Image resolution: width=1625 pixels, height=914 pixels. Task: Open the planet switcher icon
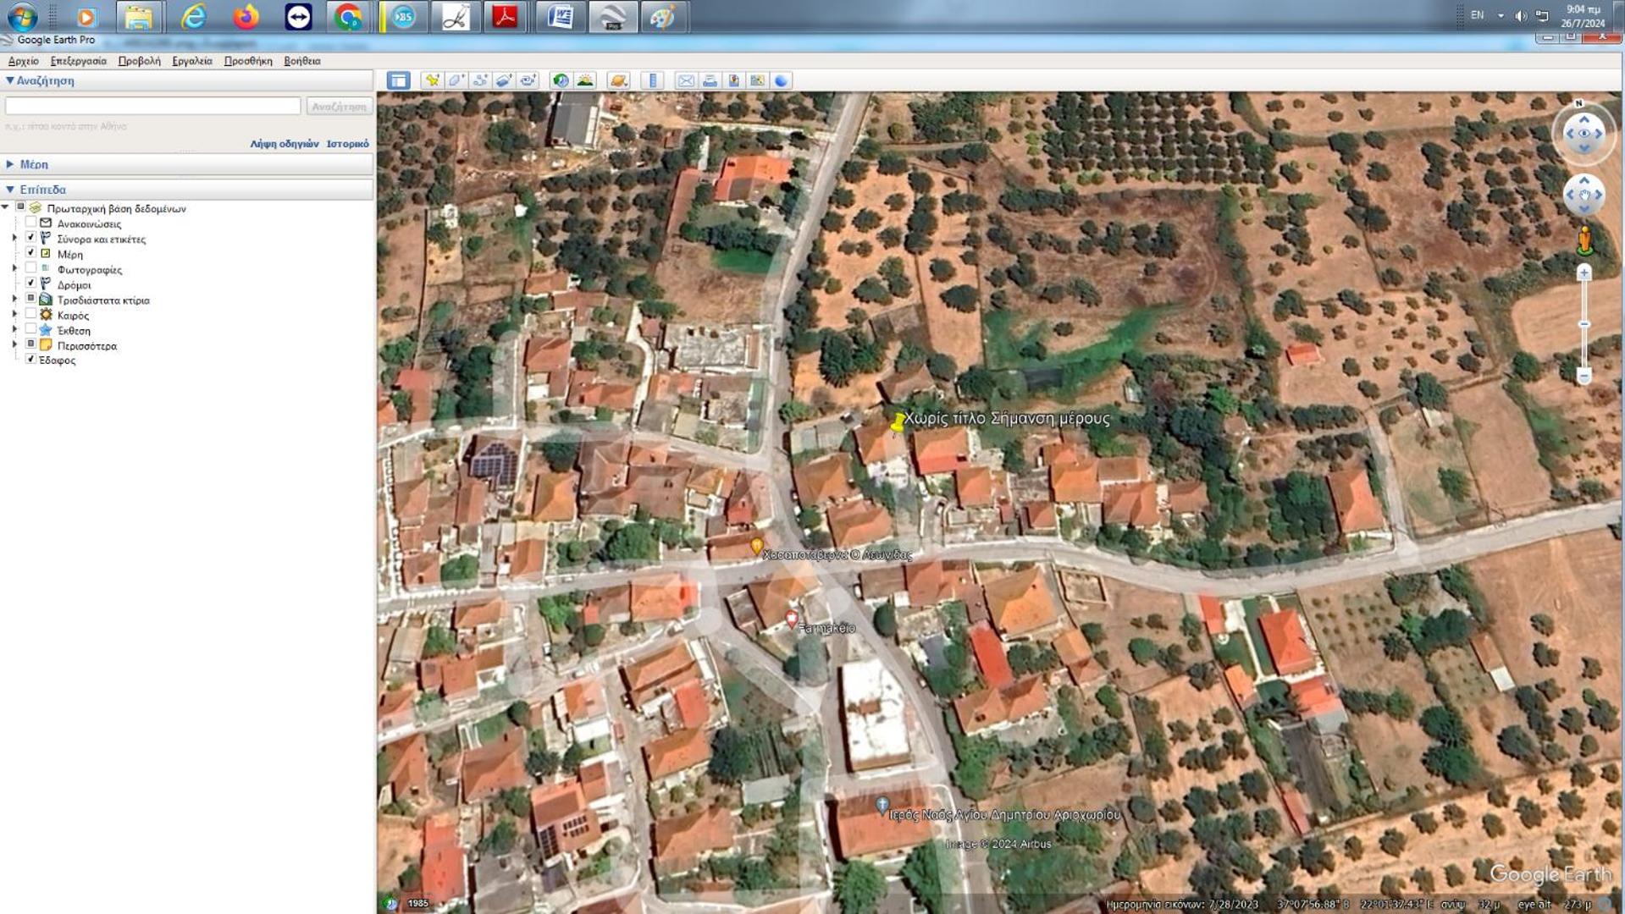tap(619, 80)
